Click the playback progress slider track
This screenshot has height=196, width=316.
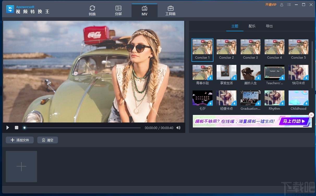(x=82, y=128)
